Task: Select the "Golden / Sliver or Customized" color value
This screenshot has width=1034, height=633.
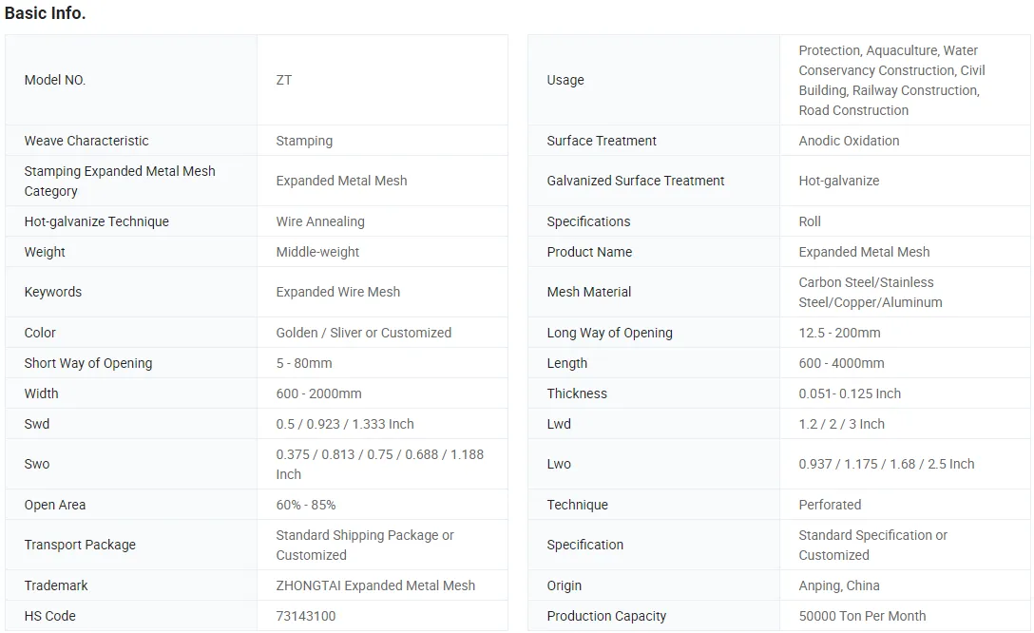Action: [x=363, y=333]
